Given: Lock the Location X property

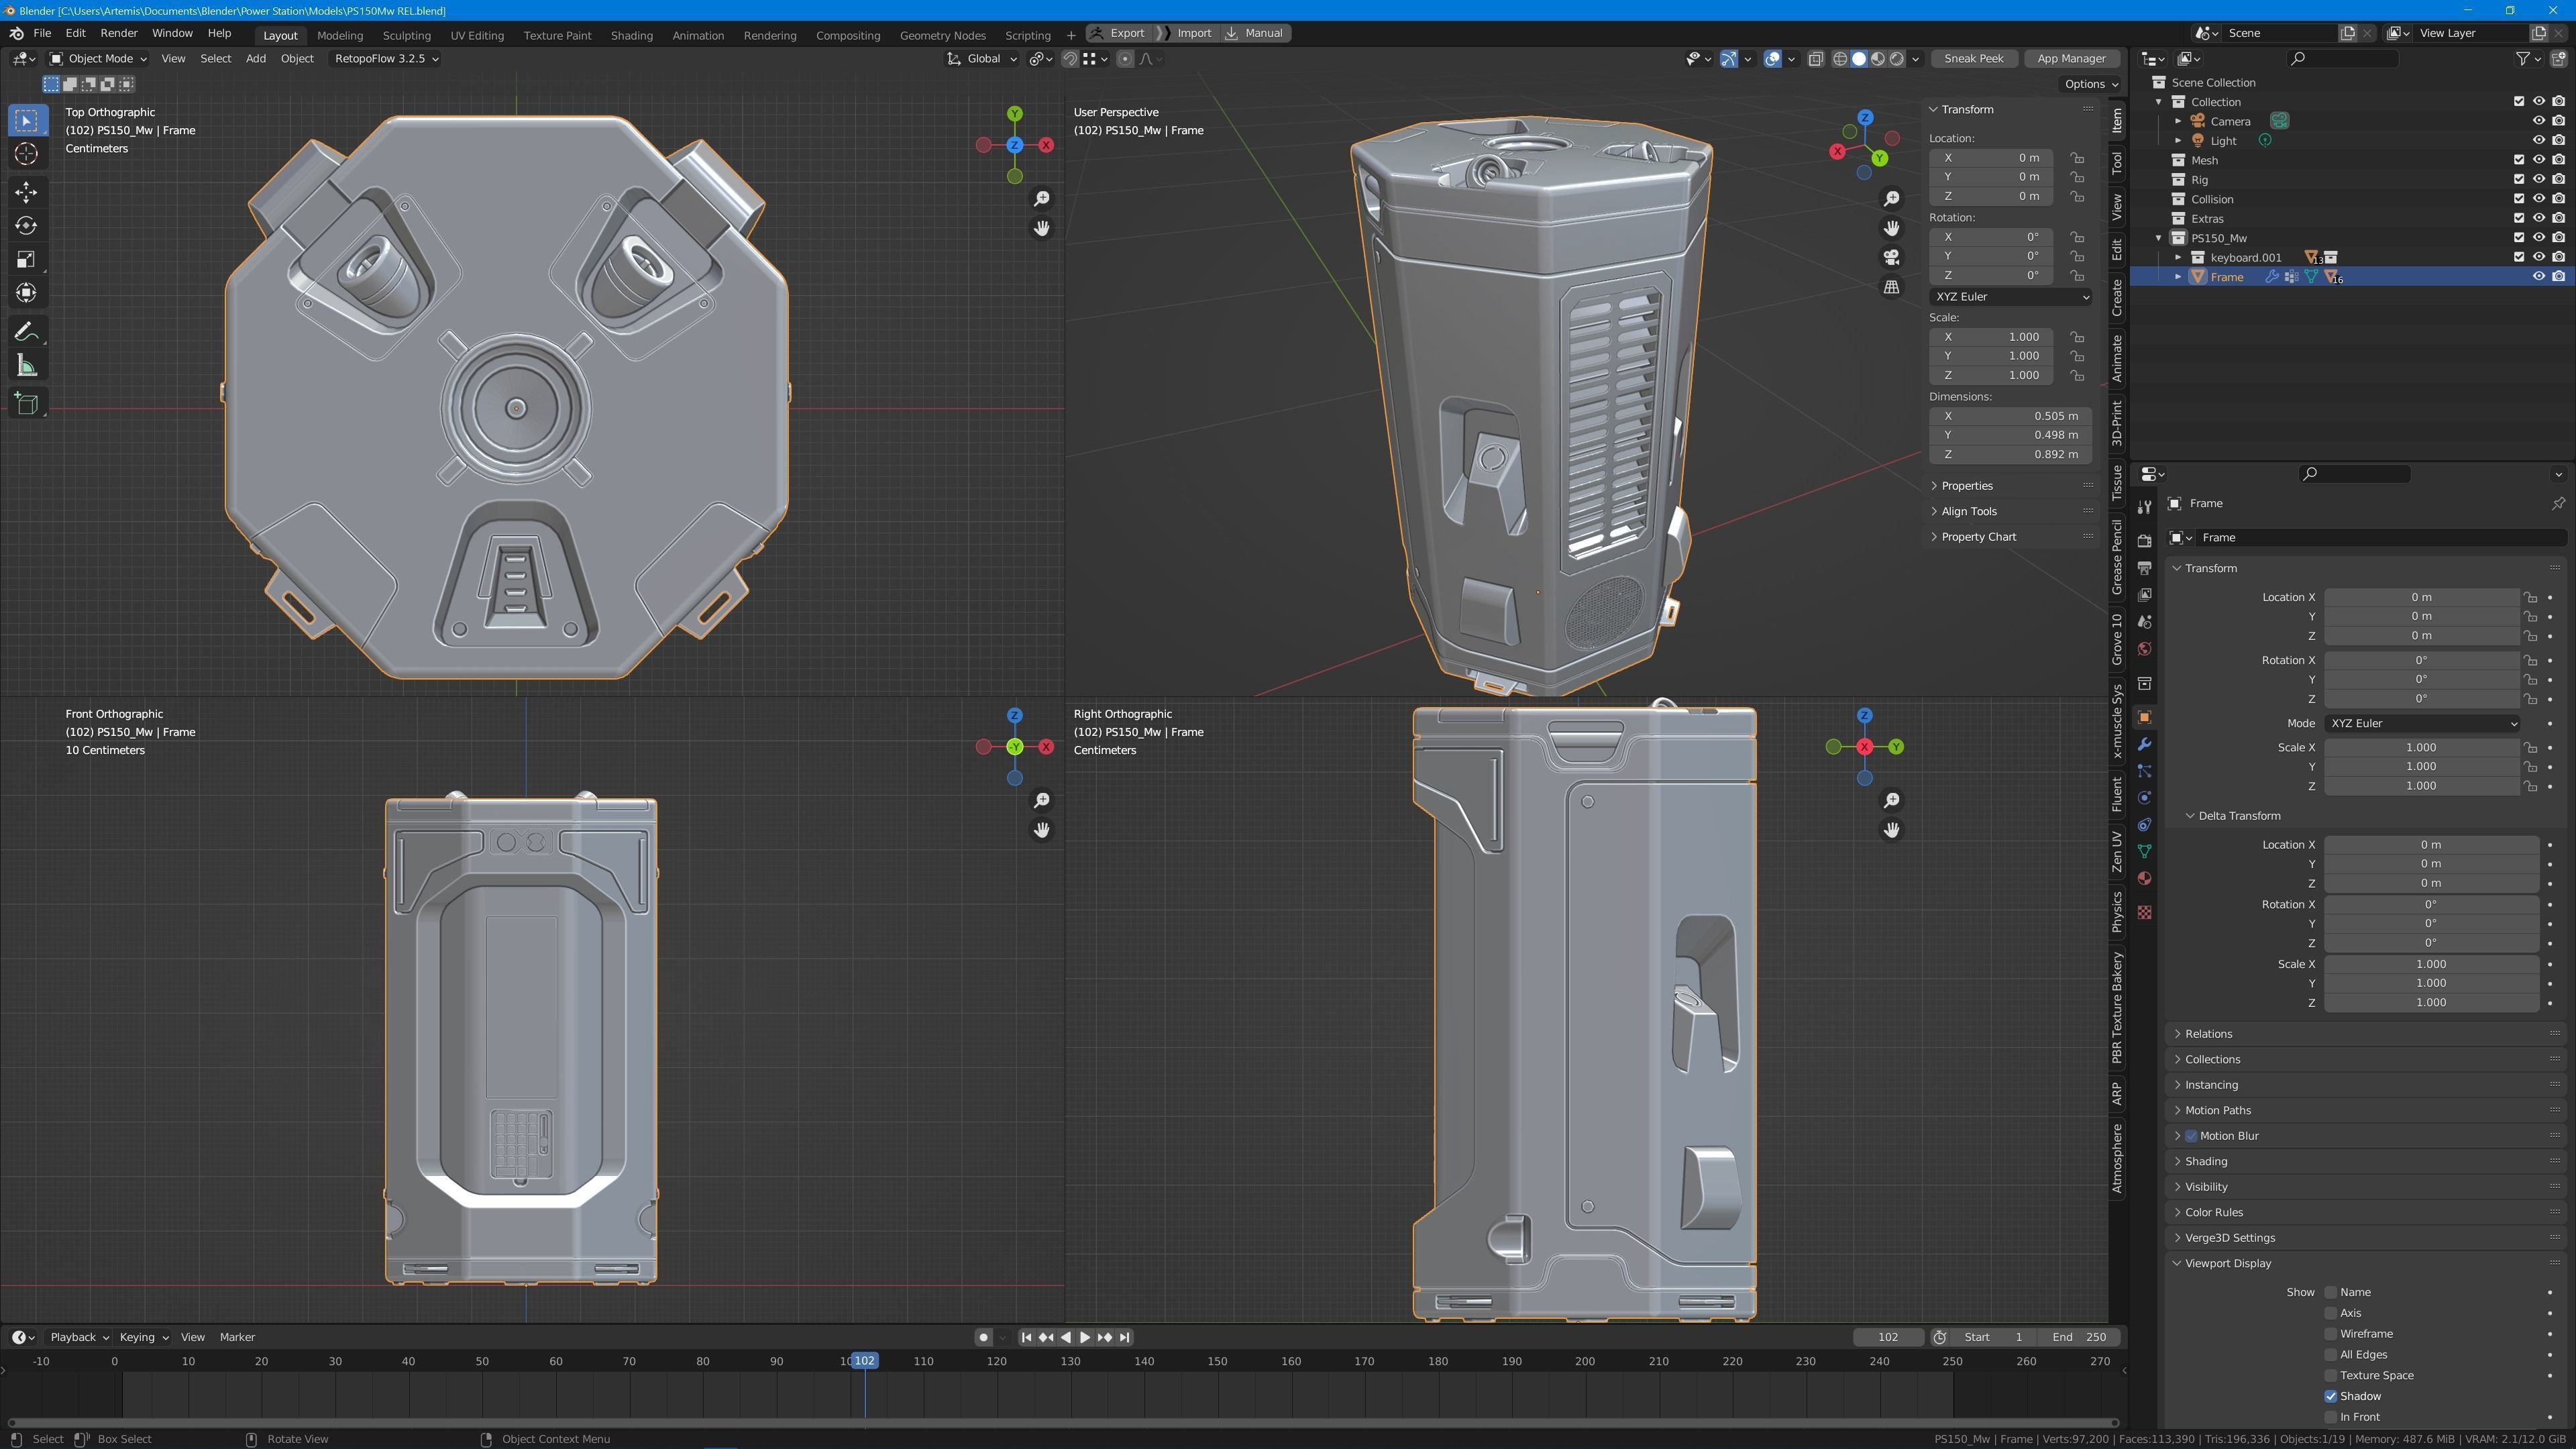Looking at the screenshot, I should [2530, 598].
